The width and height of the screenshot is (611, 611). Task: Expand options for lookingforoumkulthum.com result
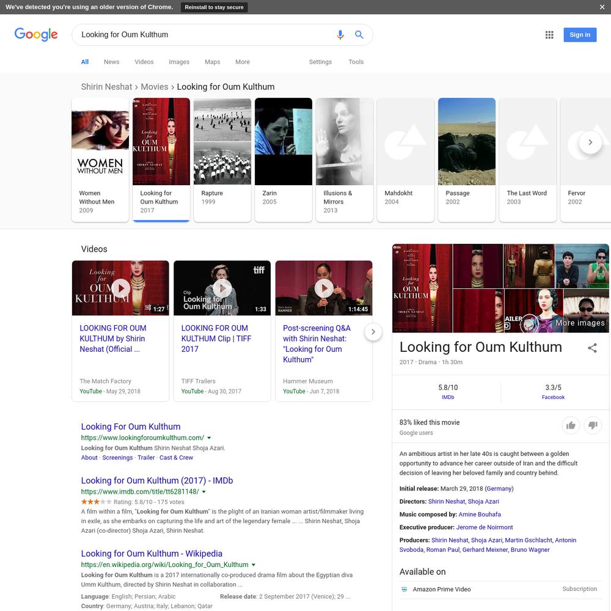pyautogui.click(x=209, y=438)
